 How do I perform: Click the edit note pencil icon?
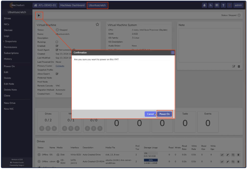pyautogui.click(x=234, y=66)
